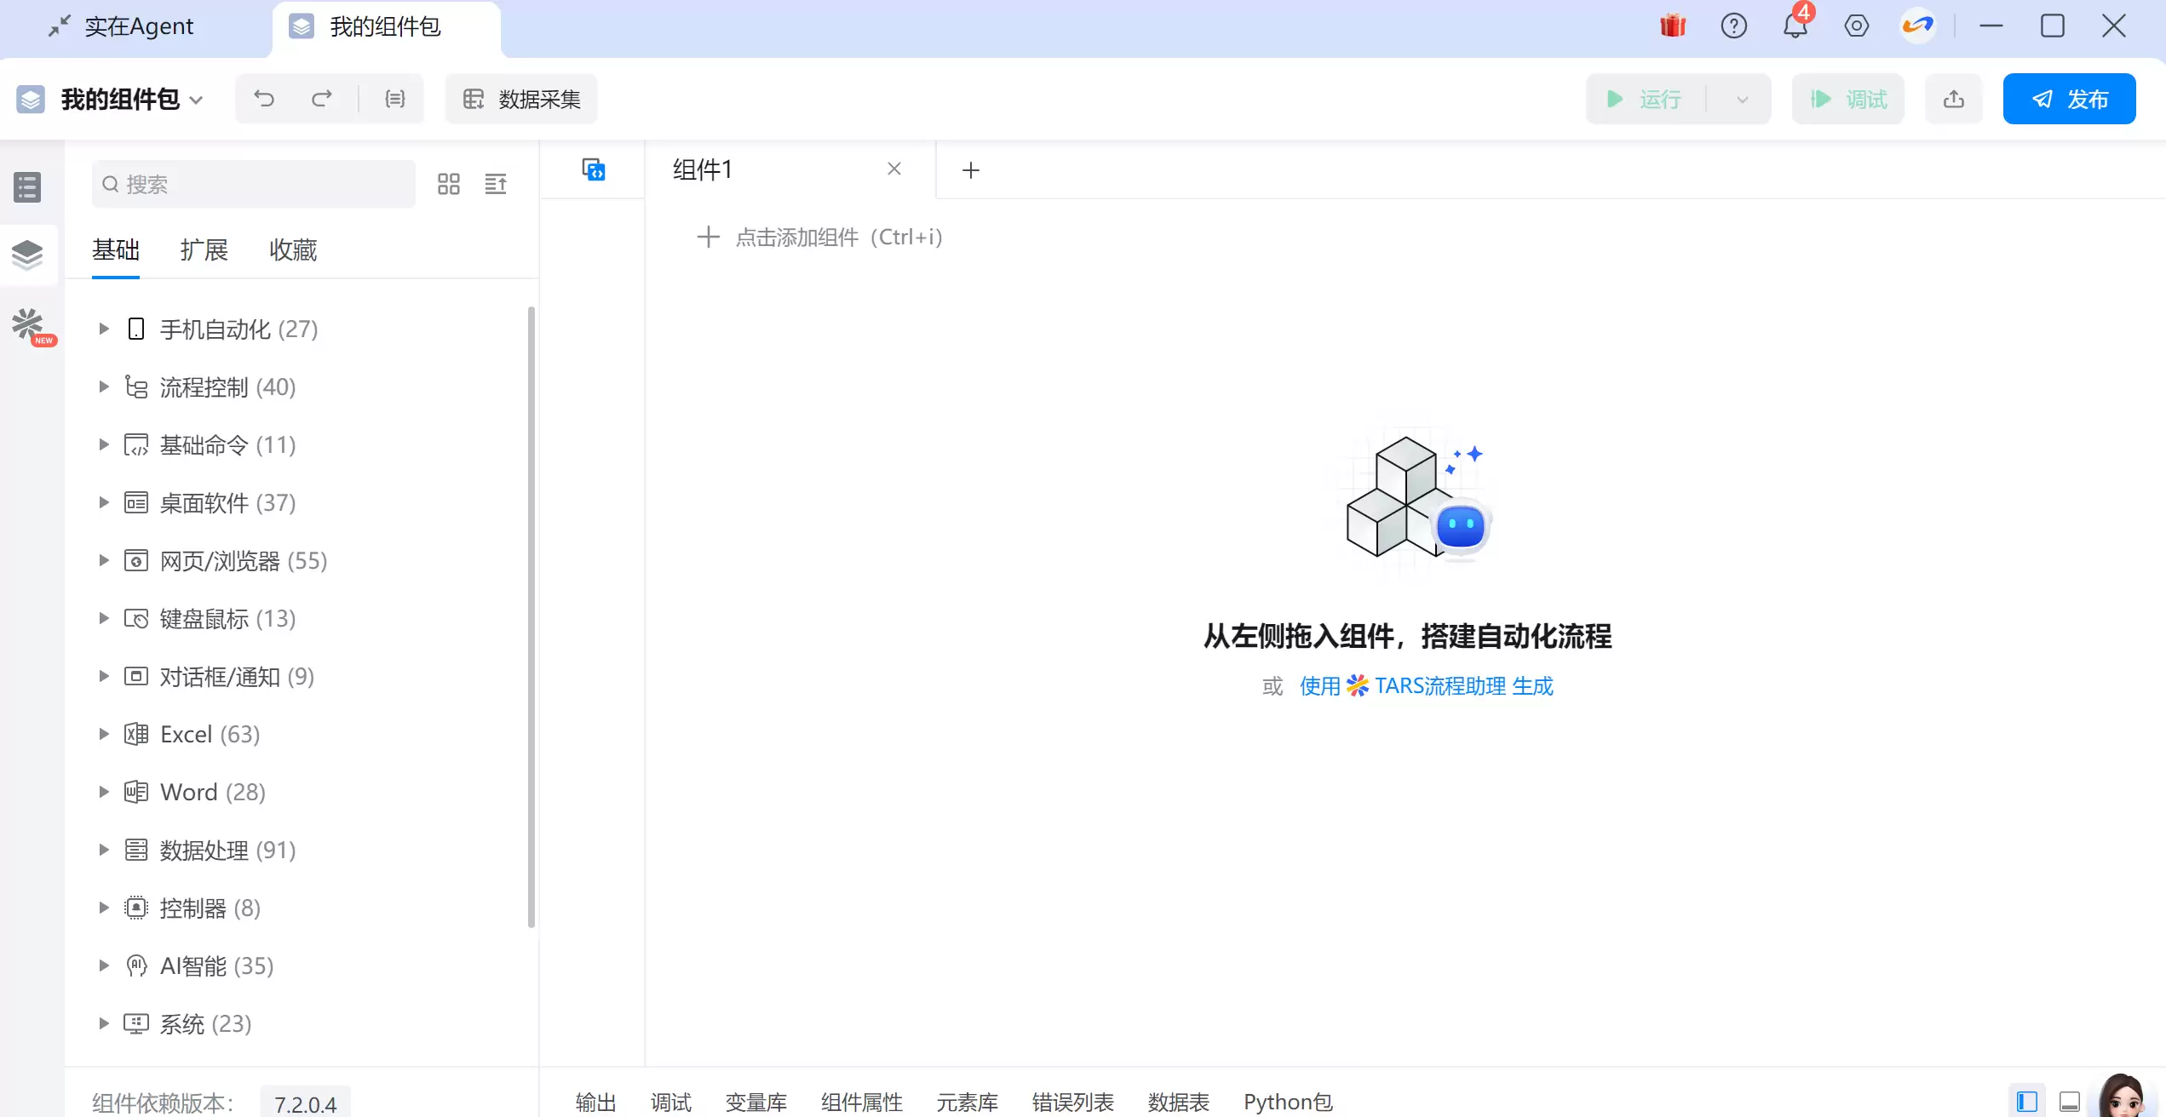The height and width of the screenshot is (1117, 2166).
Task: Click the gift box icon
Action: 1673,26
